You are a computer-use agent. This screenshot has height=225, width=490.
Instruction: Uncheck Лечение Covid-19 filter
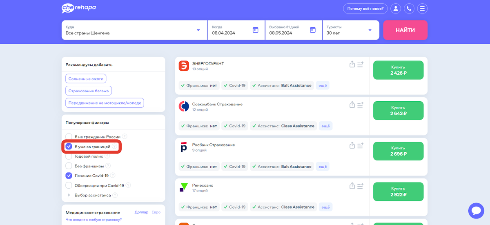pyautogui.click(x=69, y=176)
